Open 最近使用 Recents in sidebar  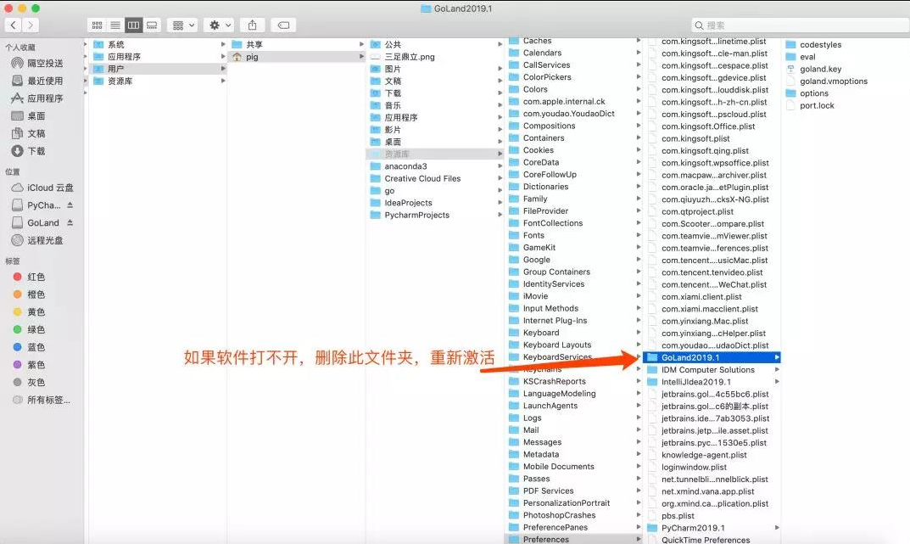point(37,81)
